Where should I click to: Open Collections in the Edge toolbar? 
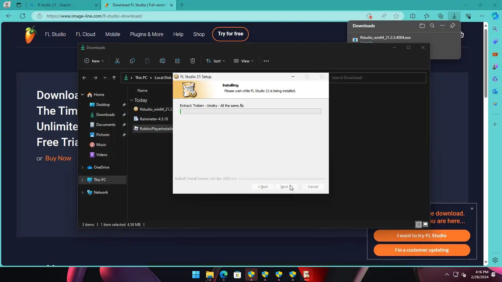(x=441, y=16)
